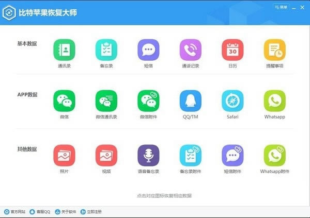Screen dimensions: 310x218
Task: Click the 其他数据 section label
Action: click(x=27, y=149)
